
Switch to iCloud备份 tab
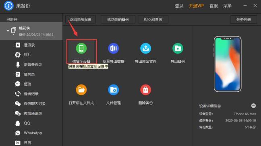[153, 19]
